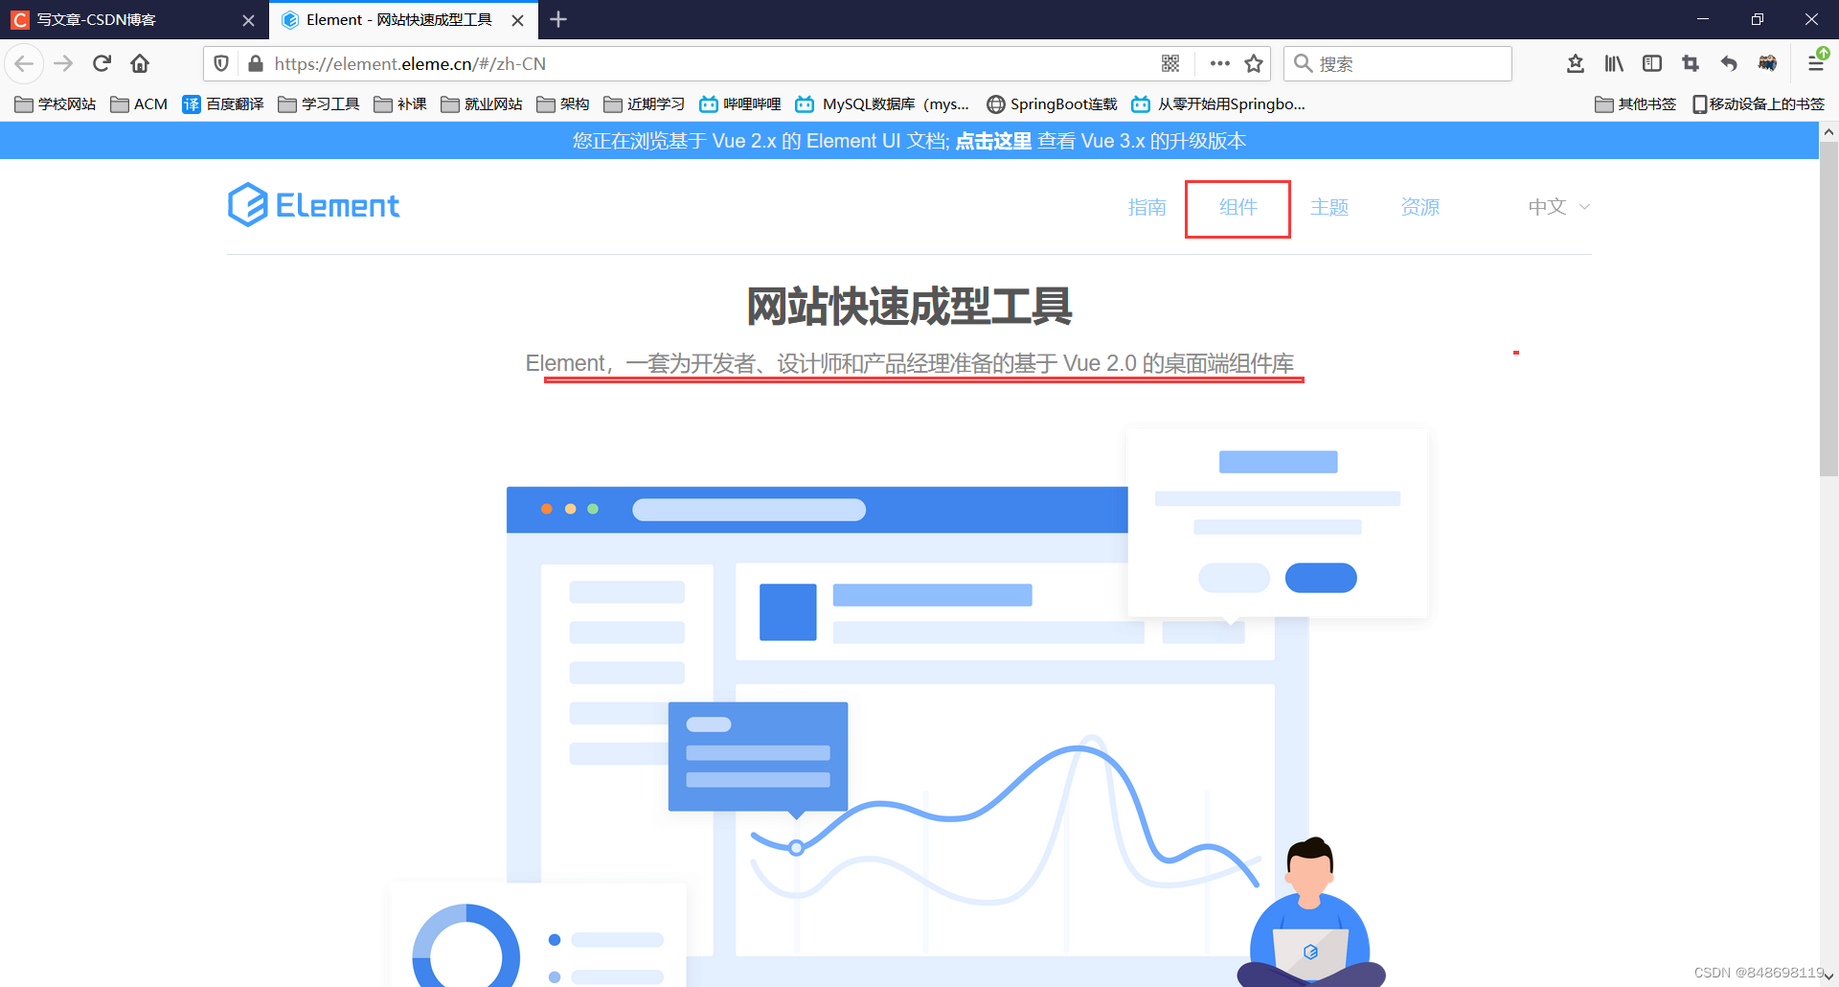
Task: Show site security padlock info
Action: (x=255, y=63)
